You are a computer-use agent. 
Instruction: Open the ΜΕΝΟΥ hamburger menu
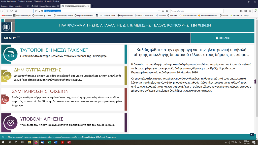(x=12, y=38)
